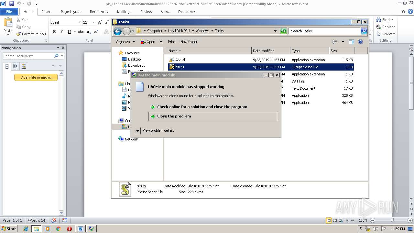
Task: Switch to the Insert ribbon tab
Action: tap(47, 12)
